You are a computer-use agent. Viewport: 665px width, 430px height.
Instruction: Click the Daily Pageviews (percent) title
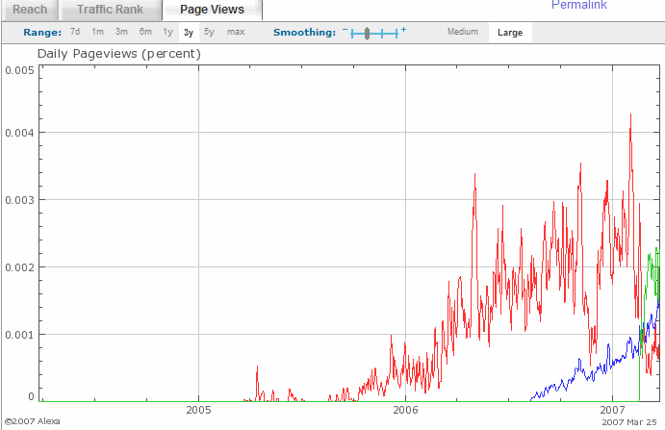119,54
